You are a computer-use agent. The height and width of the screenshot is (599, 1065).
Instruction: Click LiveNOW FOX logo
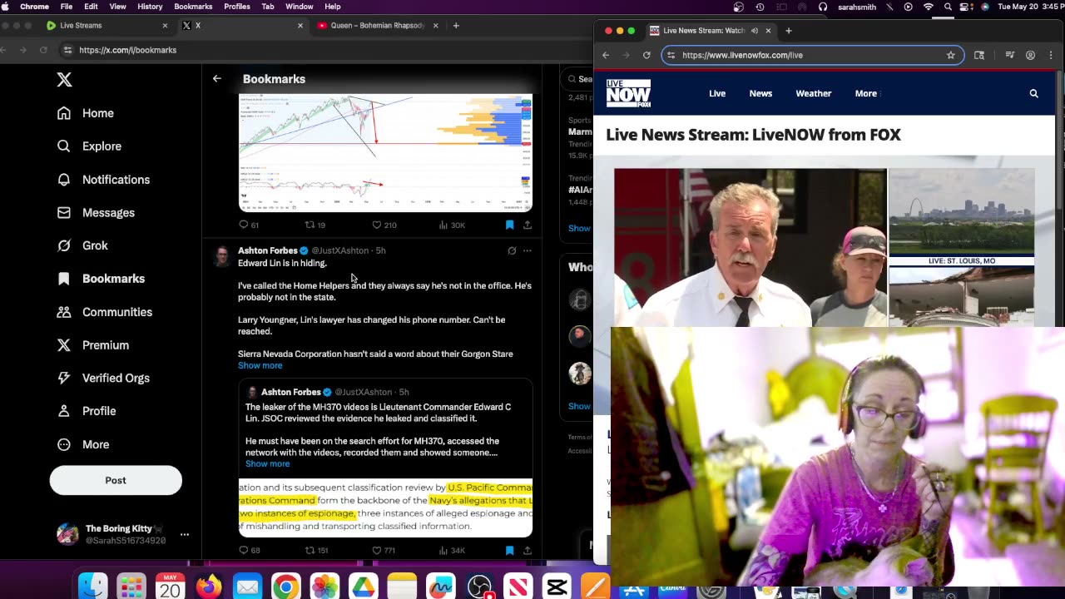tap(628, 94)
